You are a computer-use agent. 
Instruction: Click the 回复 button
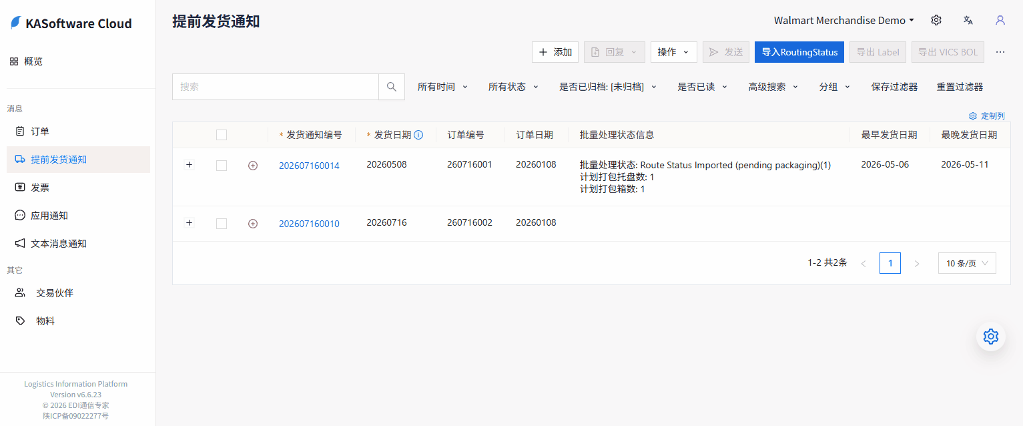(615, 52)
